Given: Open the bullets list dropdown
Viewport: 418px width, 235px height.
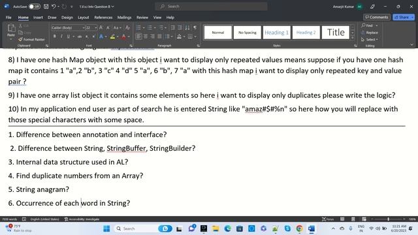Looking at the screenshot, I should click(x=144, y=27).
